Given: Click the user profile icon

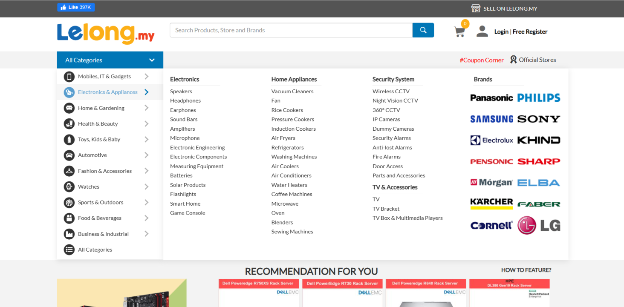Looking at the screenshot, I should 482,32.
